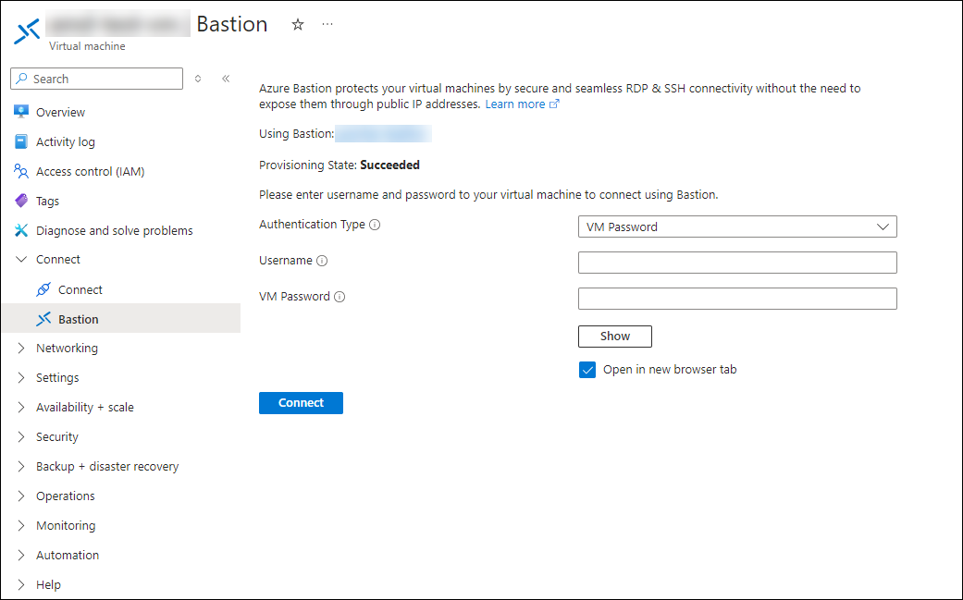The image size is (963, 600).
Task: Expand the Help section
Action: pyautogui.click(x=21, y=584)
